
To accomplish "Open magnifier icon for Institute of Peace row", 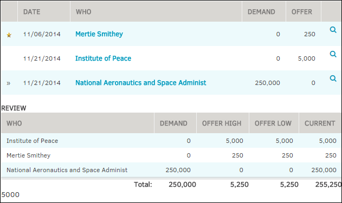I will [x=333, y=54].
